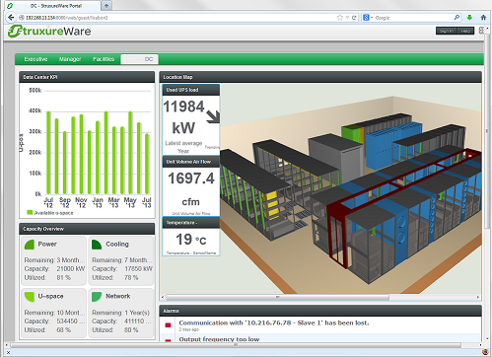Image resolution: width=492 pixels, height=357 pixels.
Task: Switch to the Facilities tab
Action: click(x=104, y=59)
